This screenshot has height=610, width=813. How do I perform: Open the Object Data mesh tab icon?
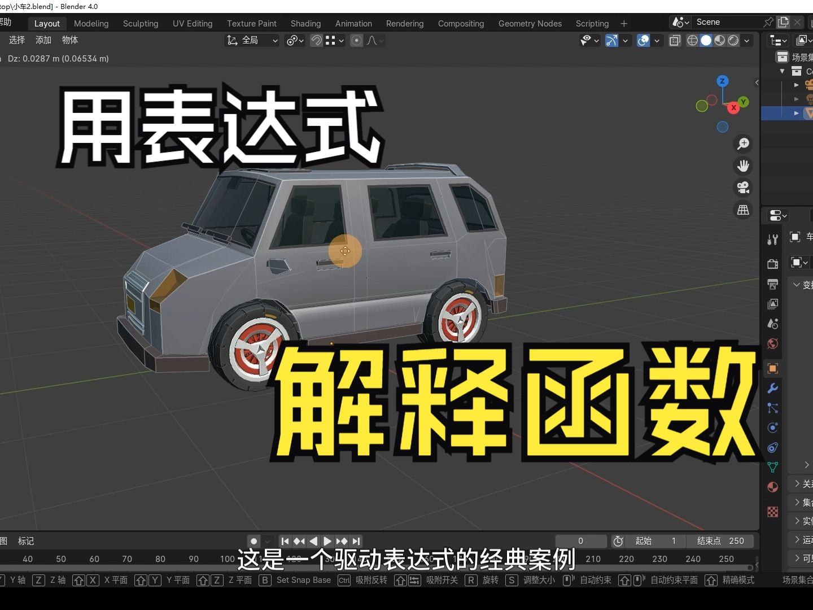click(773, 467)
